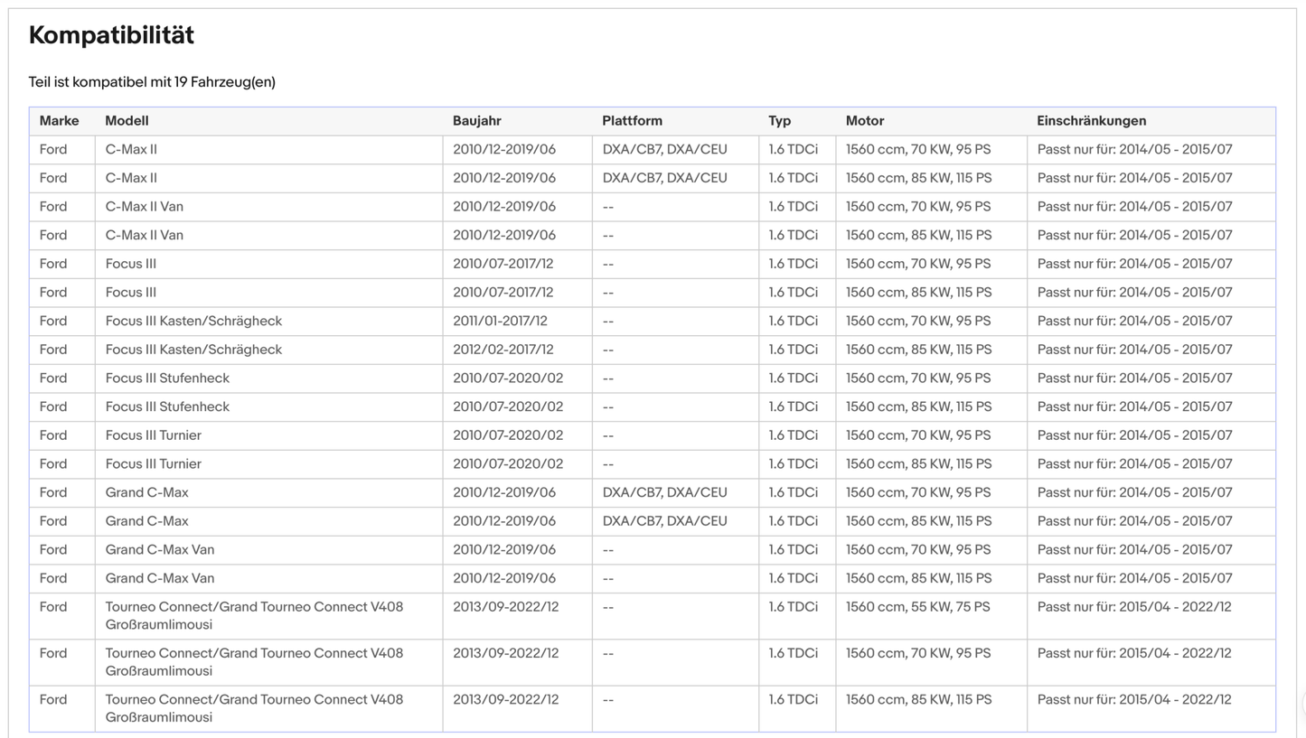Screen dimensions: 1306x738
Task: Click the Motor column header
Action: [864, 121]
